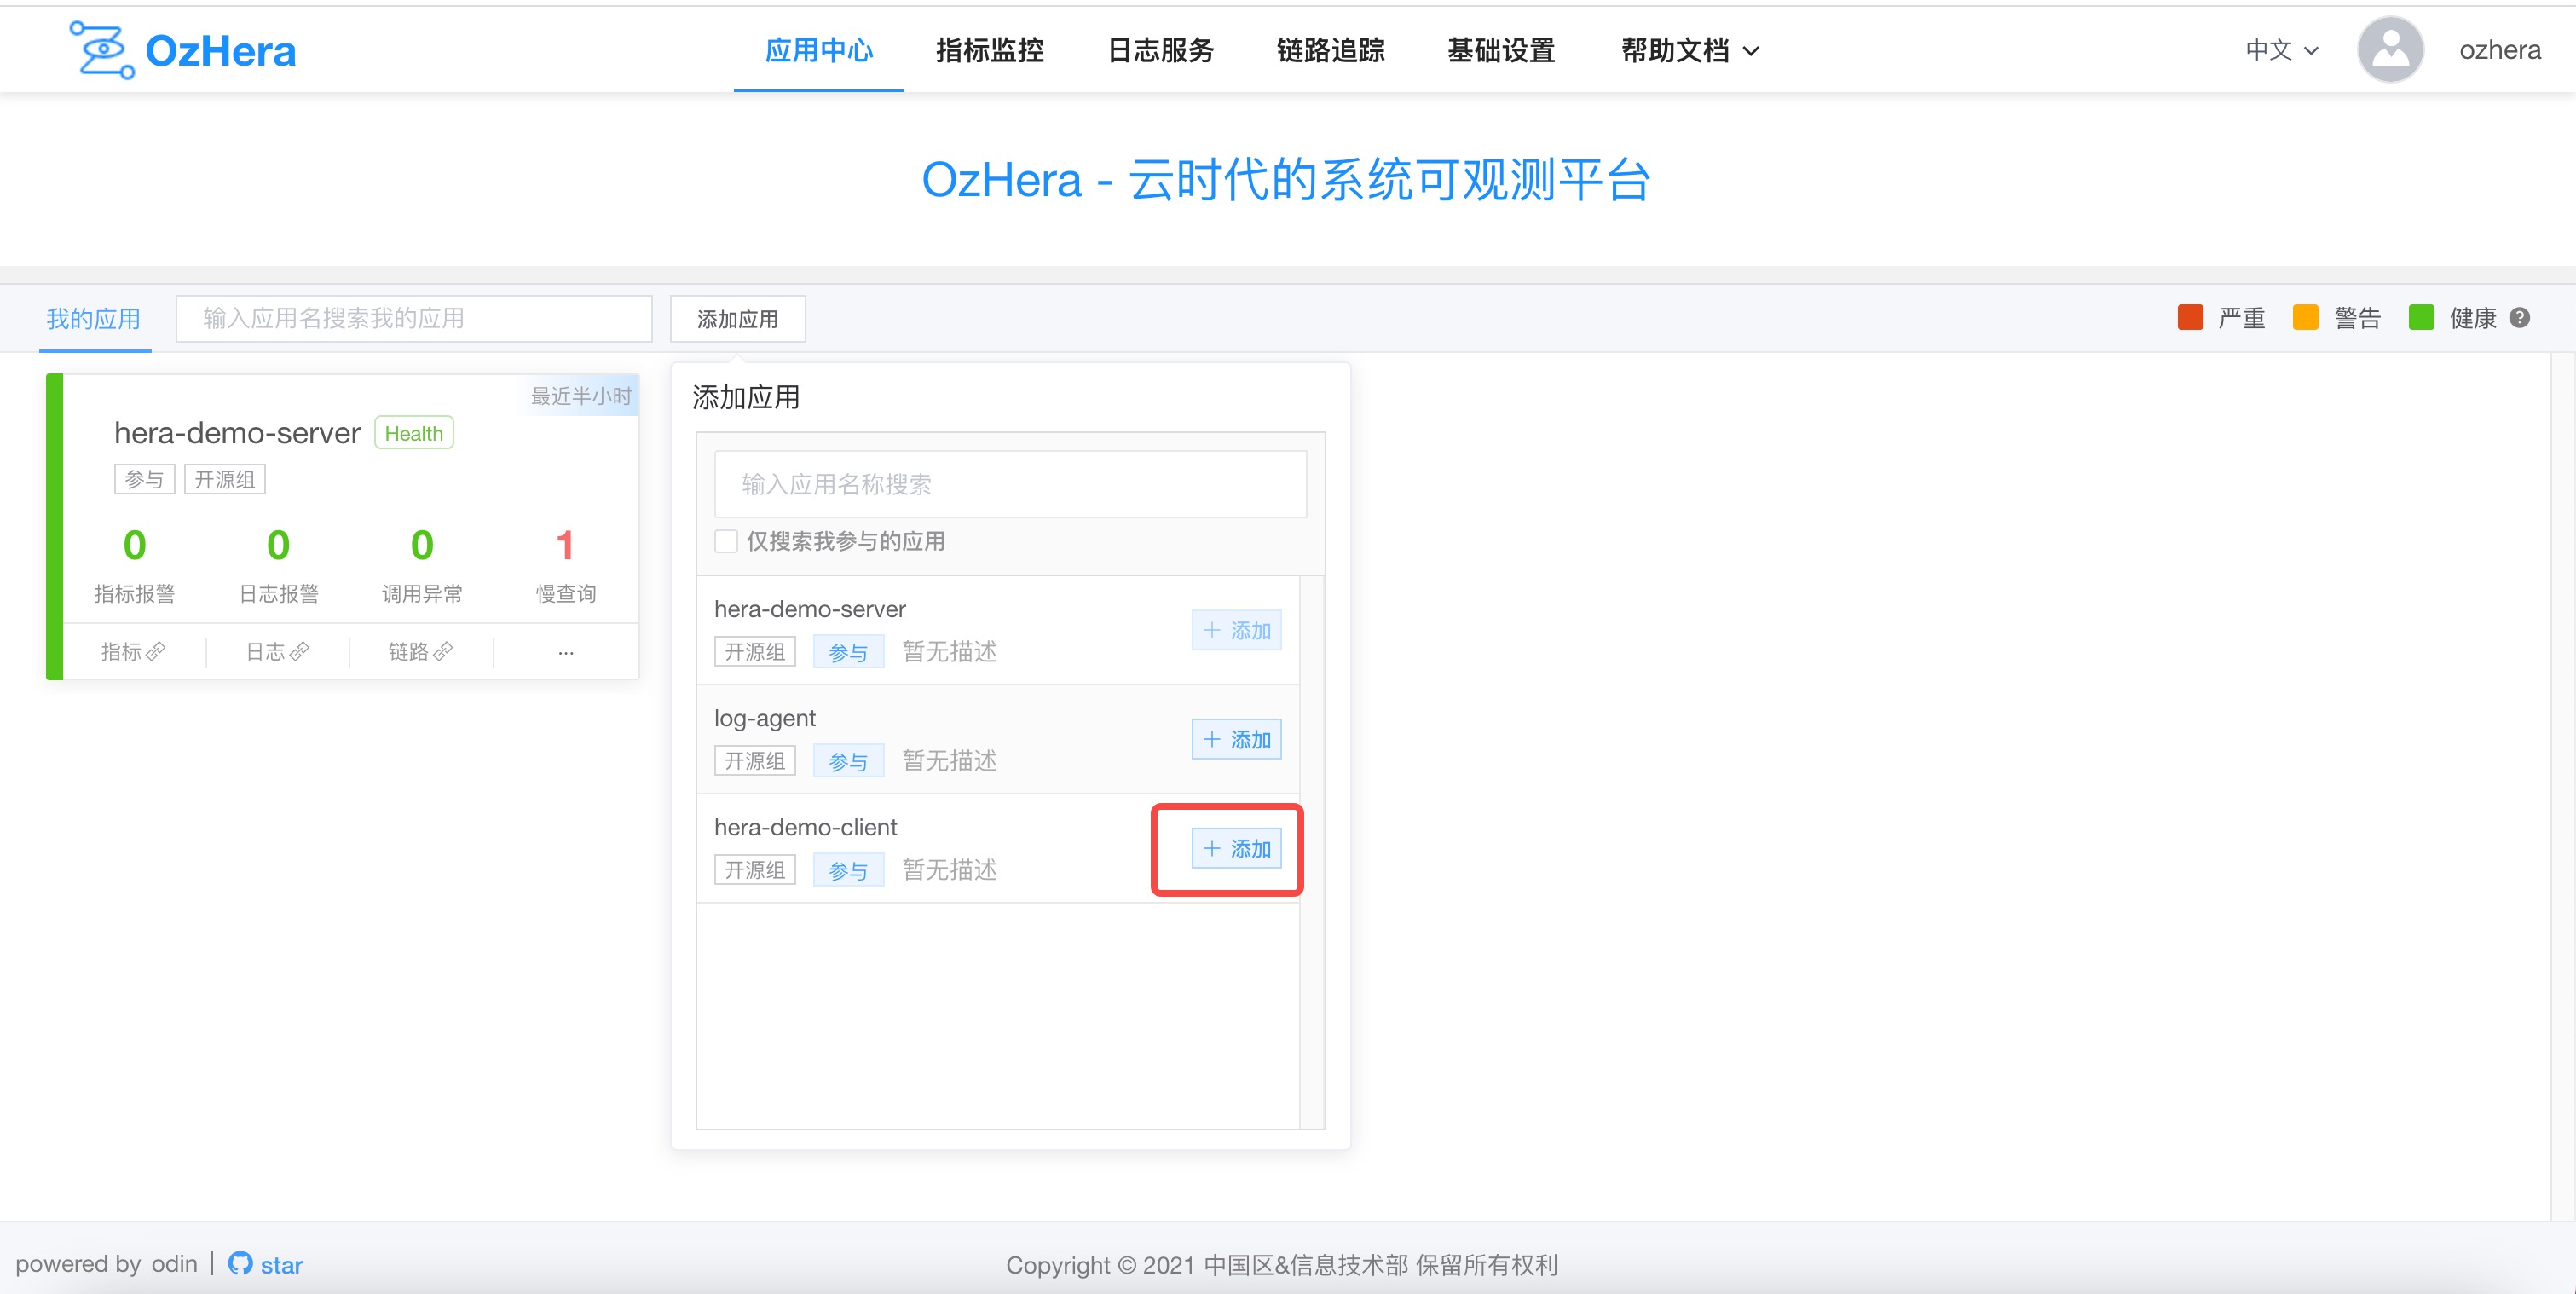Click the 指标报警 count of 0
2576x1294 pixels.
134,545
